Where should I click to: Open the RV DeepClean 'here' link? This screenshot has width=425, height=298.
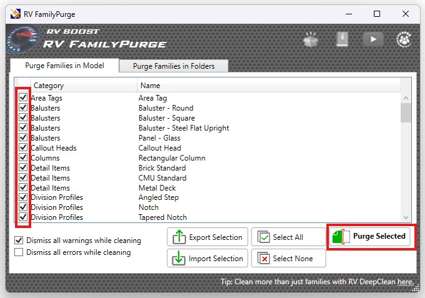[x=406, y=282]
